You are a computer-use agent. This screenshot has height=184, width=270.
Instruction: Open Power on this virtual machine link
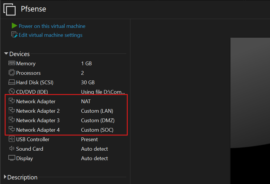52,26
